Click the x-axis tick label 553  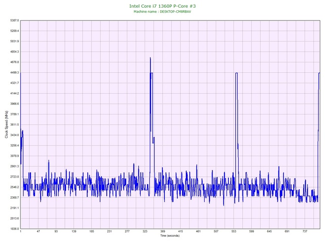click(234, 231)
